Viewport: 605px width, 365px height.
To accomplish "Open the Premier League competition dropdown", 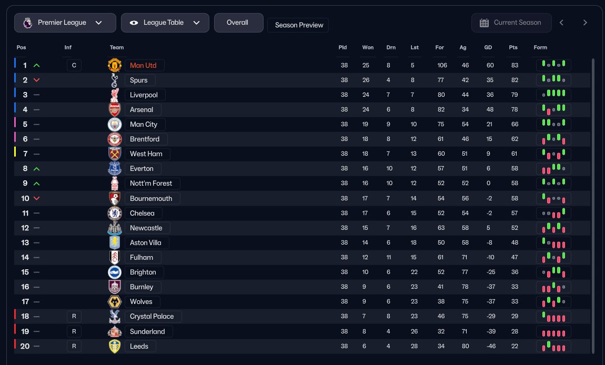I will (65, 23).
